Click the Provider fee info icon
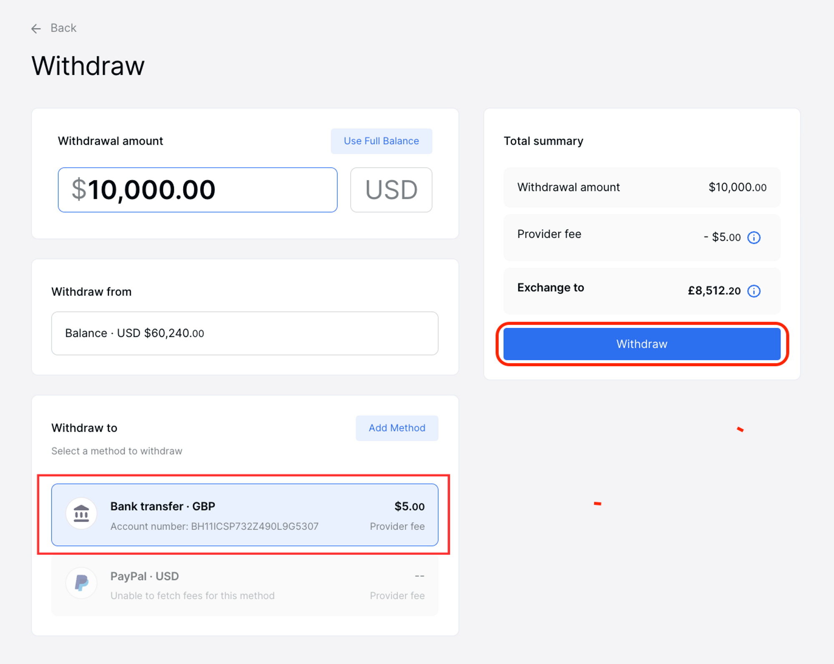 coord(754,237)
